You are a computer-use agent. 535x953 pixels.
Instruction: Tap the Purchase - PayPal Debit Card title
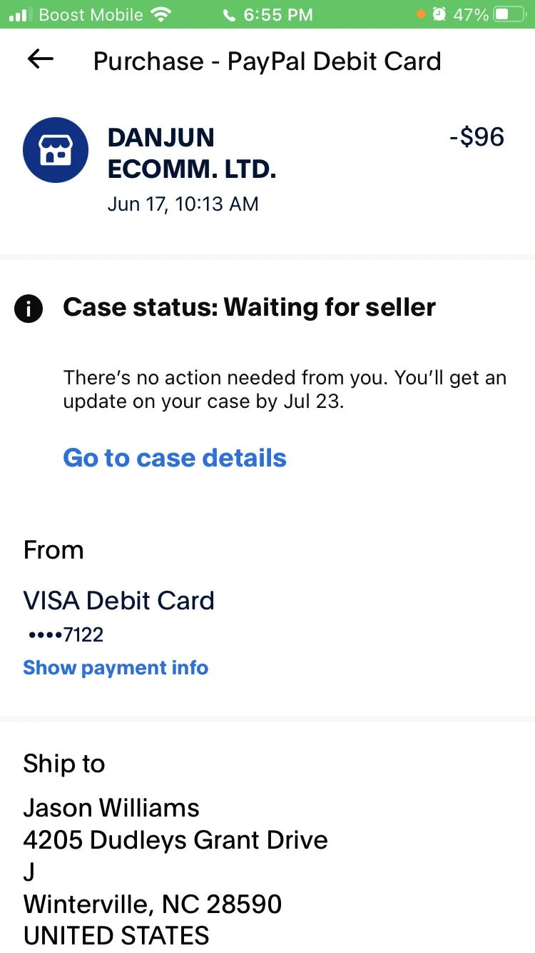click(267, 61)
